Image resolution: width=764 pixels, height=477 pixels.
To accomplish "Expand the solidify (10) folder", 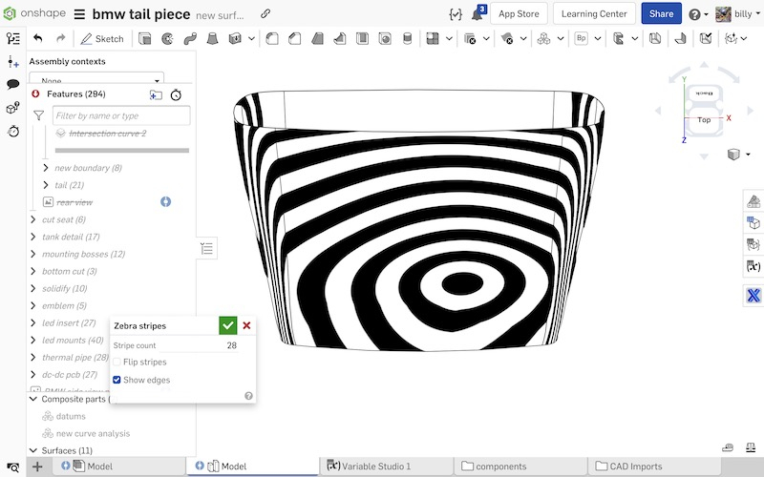I will click(x=33, y=289).
